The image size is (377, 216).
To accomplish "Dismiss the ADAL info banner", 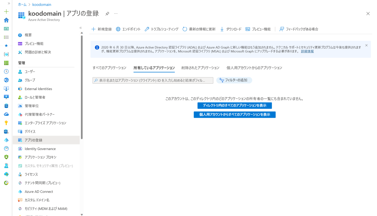I will [x=366, y=45].
